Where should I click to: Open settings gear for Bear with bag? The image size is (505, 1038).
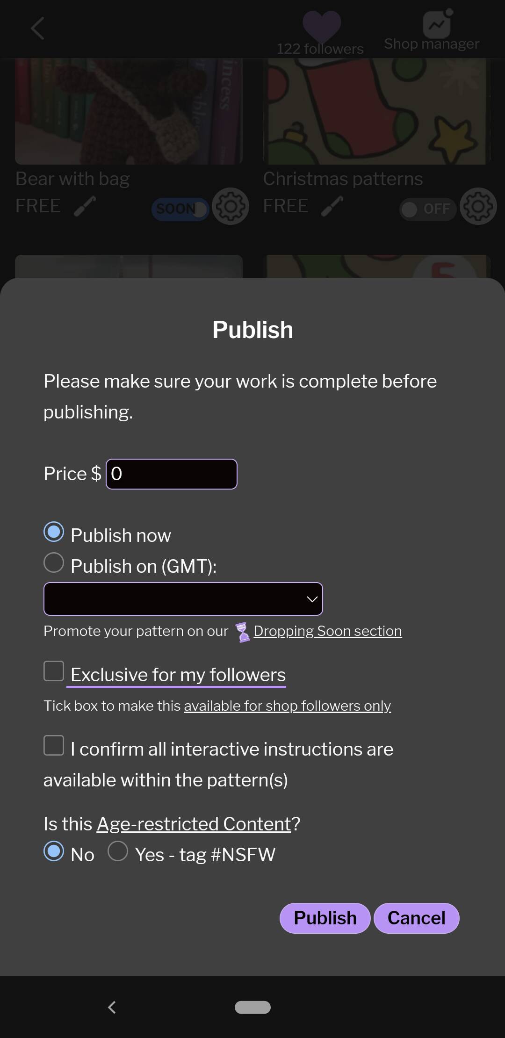(x=230, y=206)
